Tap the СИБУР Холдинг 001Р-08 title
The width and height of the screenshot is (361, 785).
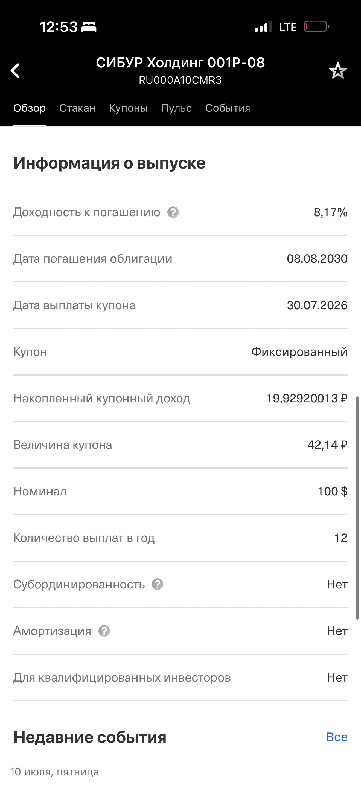pos(180,62)
